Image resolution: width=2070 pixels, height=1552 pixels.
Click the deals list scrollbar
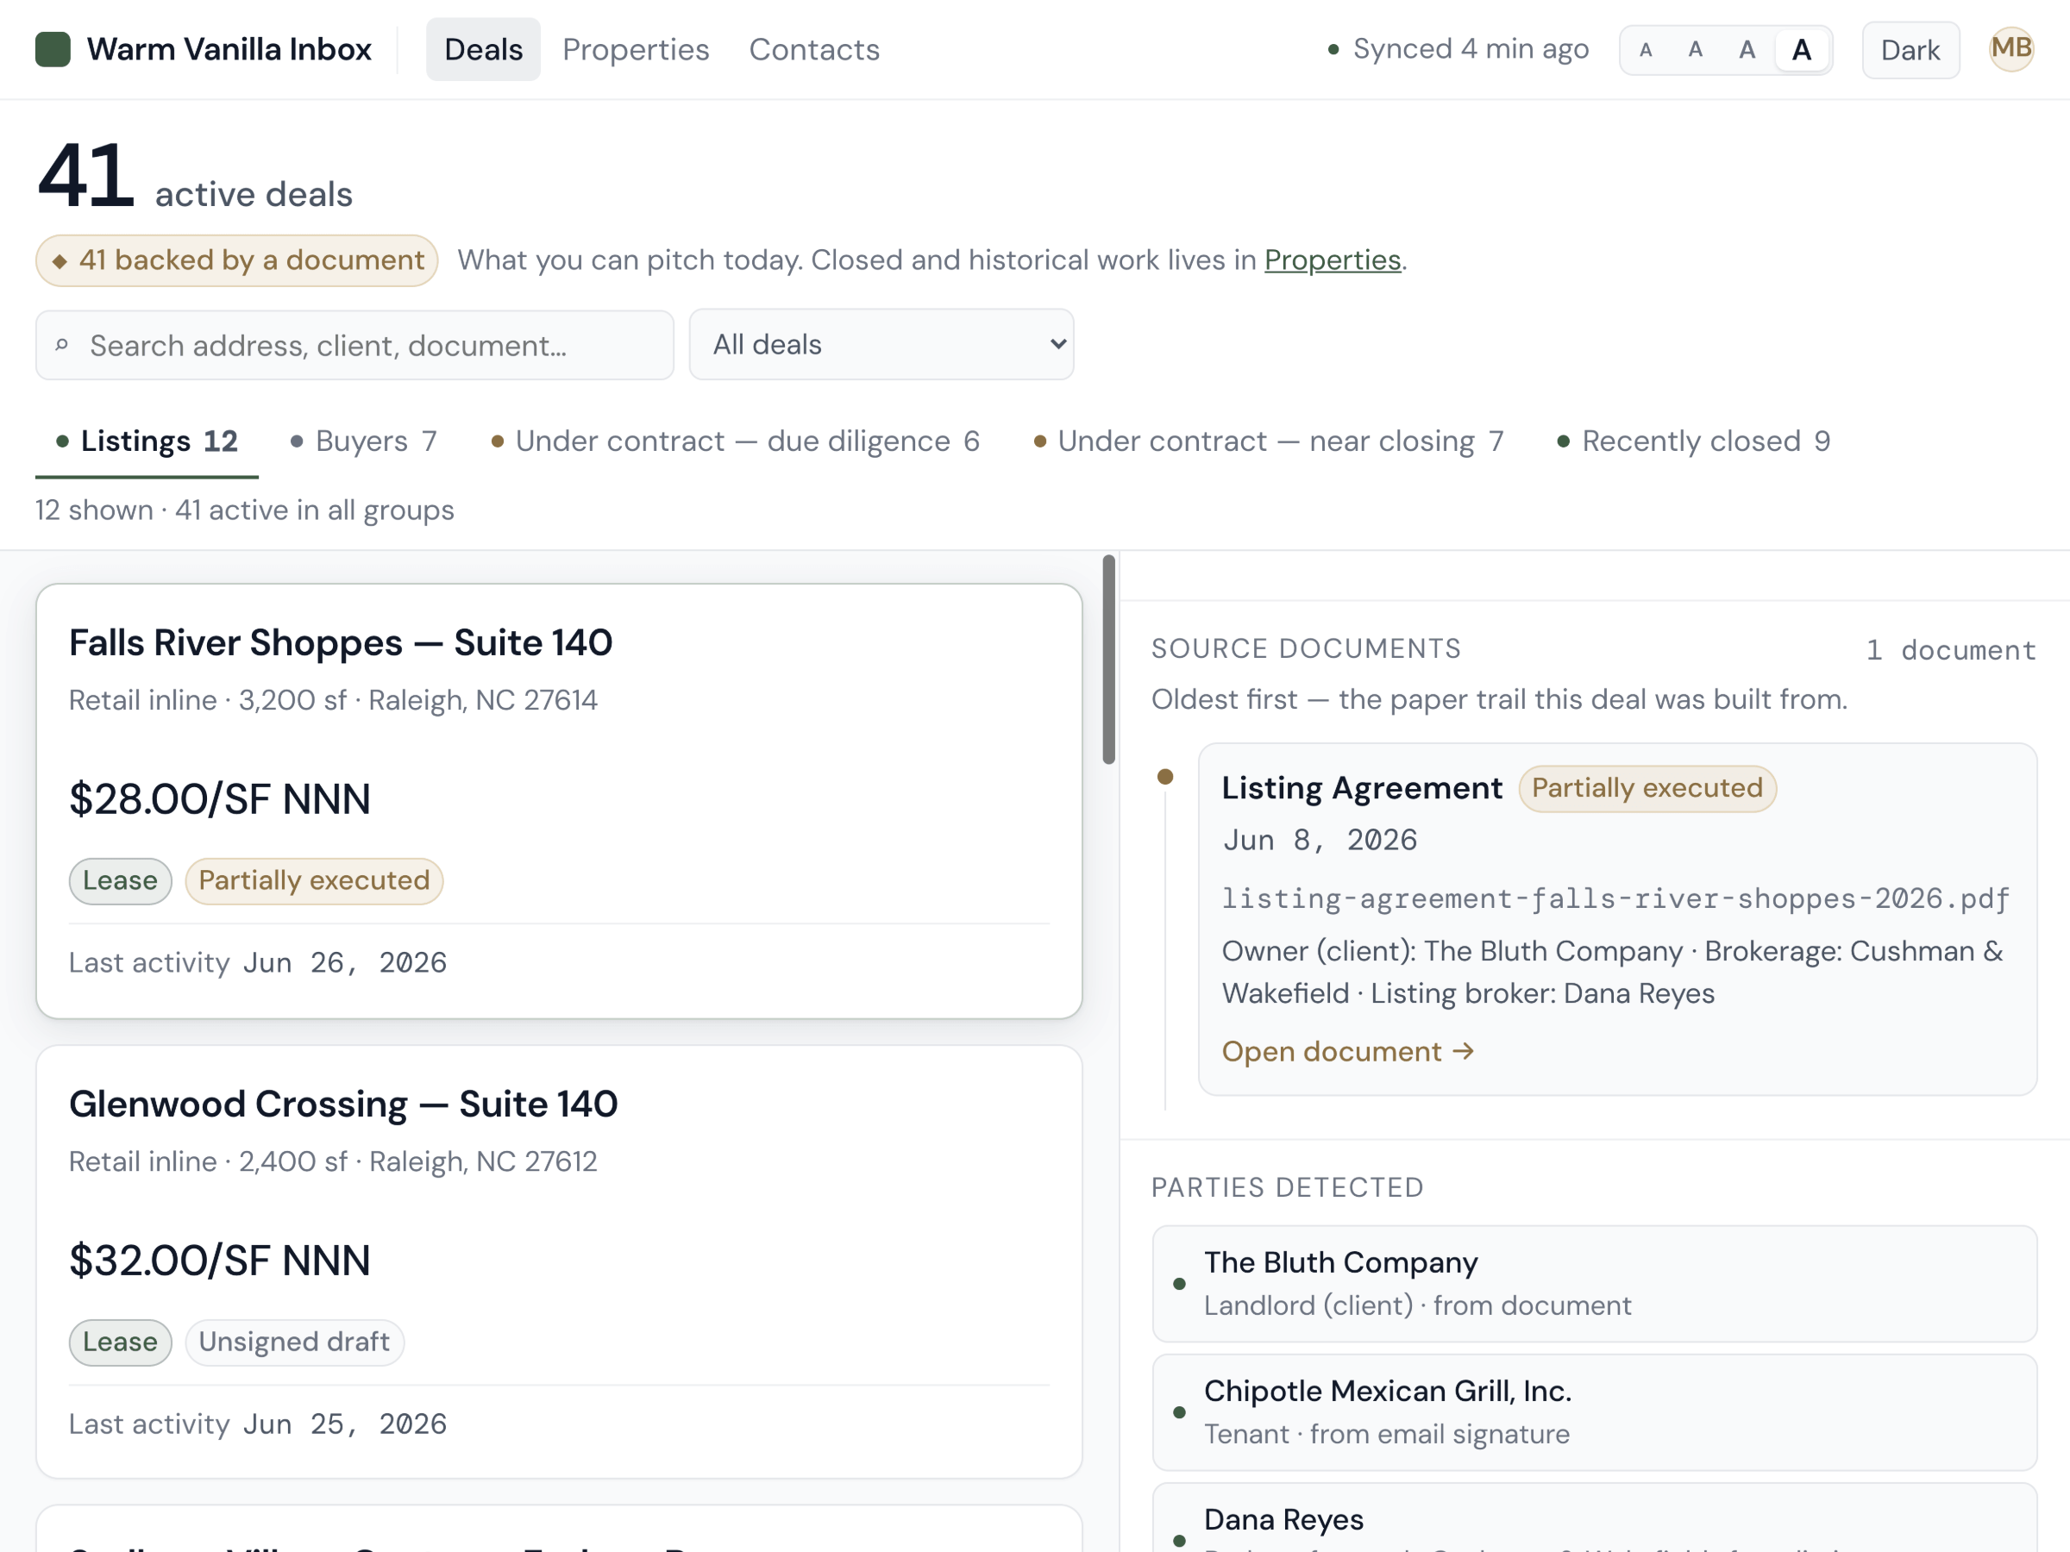point(1109,660)
